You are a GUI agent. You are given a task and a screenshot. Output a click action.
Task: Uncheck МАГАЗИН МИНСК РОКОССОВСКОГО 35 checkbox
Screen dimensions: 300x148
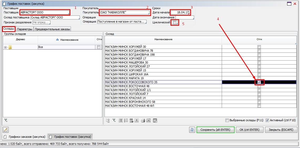click(259, 82)
